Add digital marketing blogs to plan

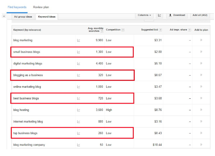[x=201, y=64]
